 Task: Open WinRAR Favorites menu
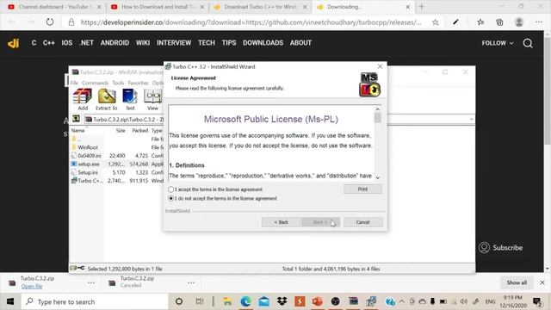pos(138,83)
